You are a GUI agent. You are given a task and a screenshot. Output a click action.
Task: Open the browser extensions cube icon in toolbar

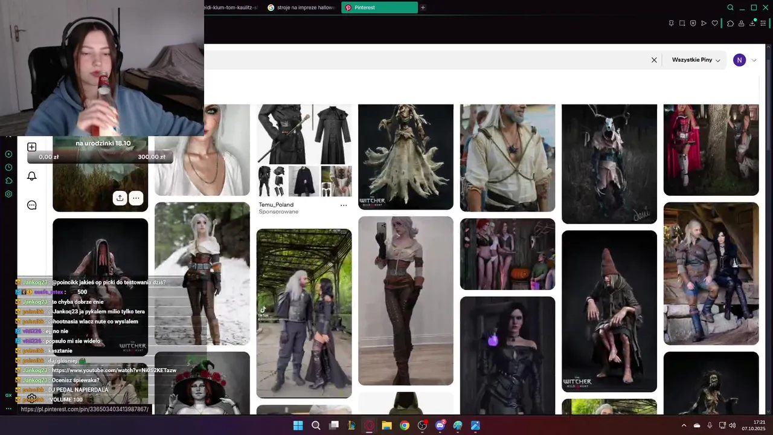coord(730,23)
